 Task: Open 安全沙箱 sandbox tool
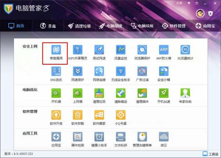[164, 74]
